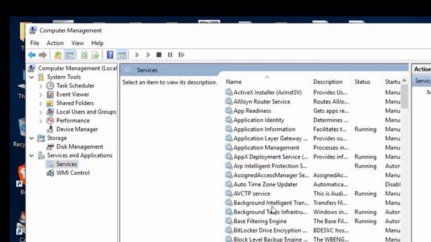Click the Pause Service icon

coord(170,55)
